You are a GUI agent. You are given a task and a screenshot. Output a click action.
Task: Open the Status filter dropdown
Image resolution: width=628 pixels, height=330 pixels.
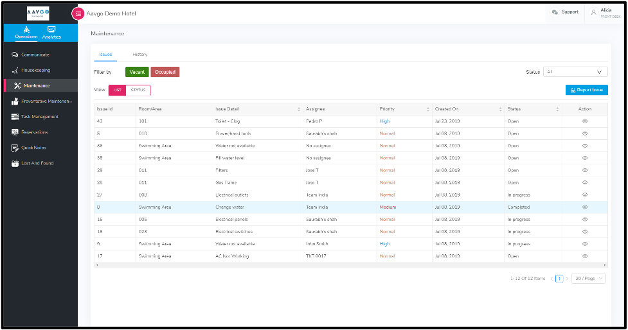click(x=575, y=72)
